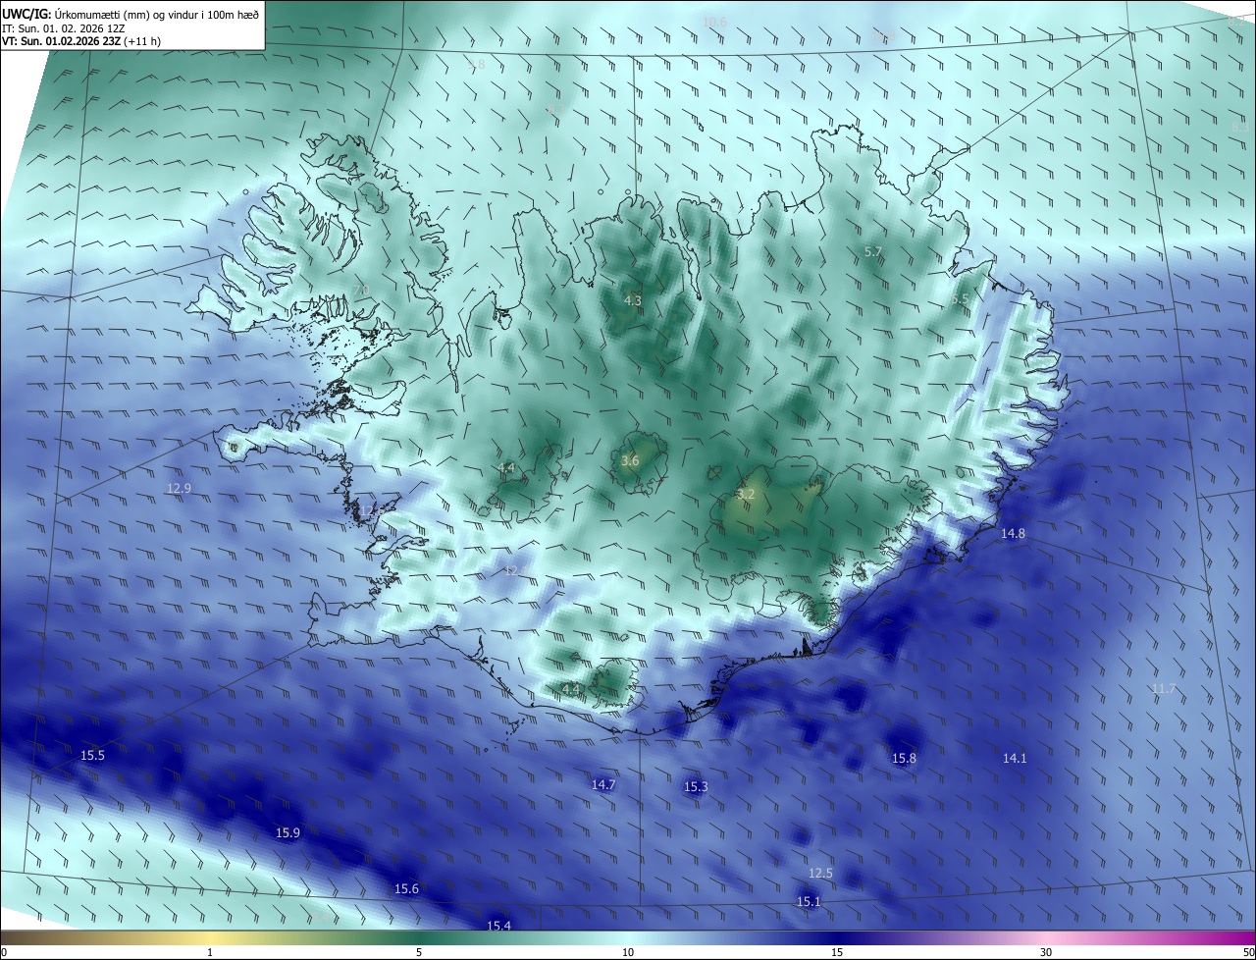
Task: Click the 5.5 value label
Action: (x=960, y=298)
